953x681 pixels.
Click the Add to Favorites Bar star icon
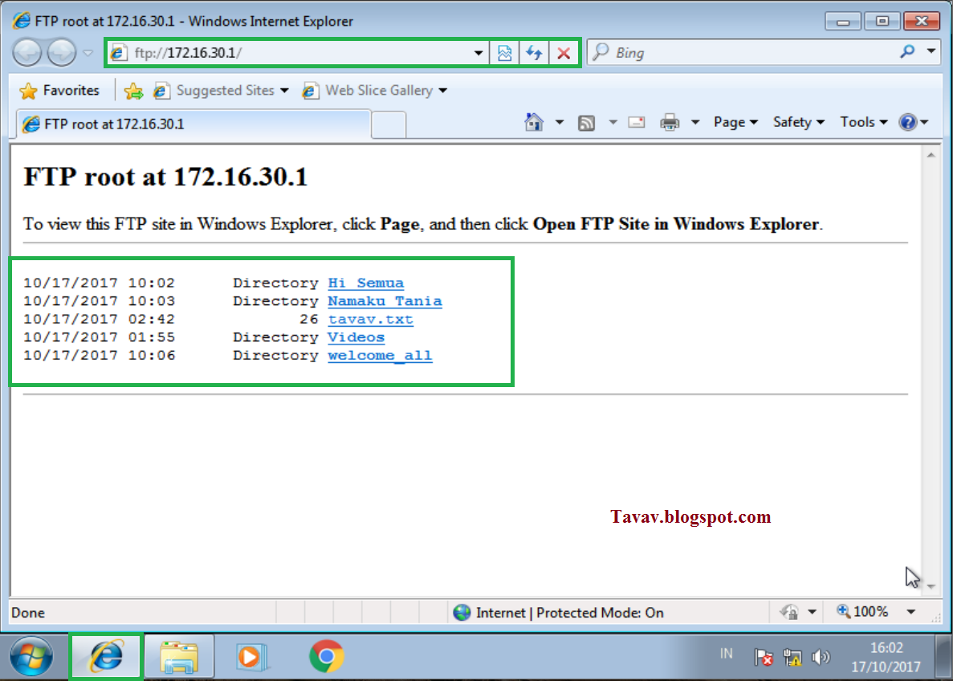(x=134, y=90)
